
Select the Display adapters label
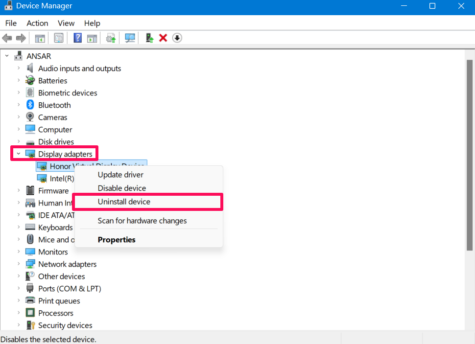(65, 154)
